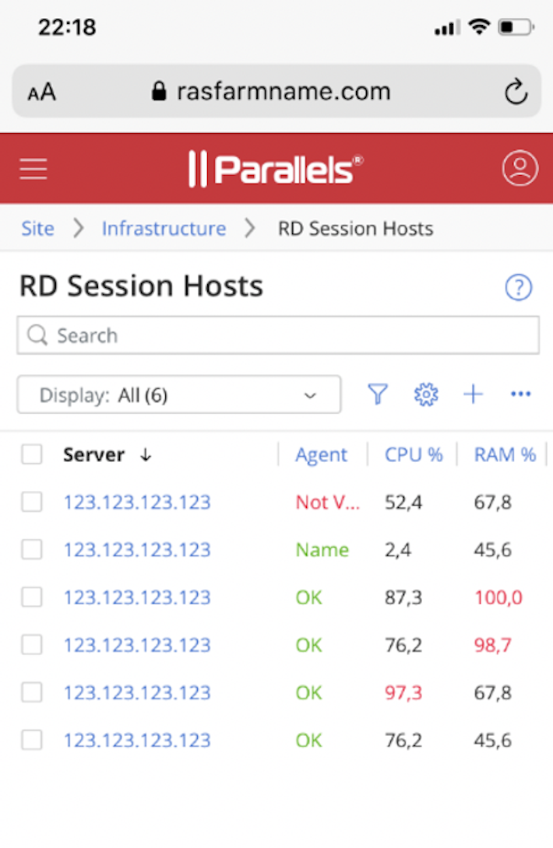Click the CPU value 2,4
The width and height of the screenshot is (553, 848).
[x=398, y=550]
